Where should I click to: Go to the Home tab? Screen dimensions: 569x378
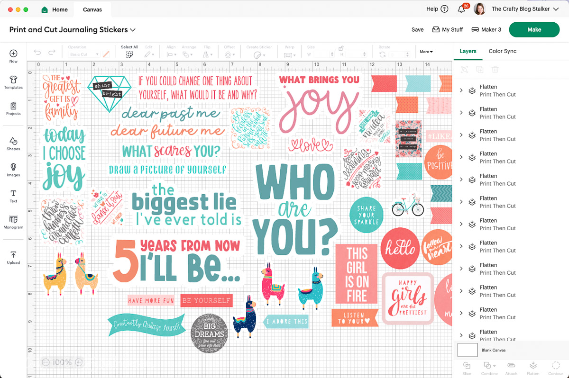[x=55, y=9]
